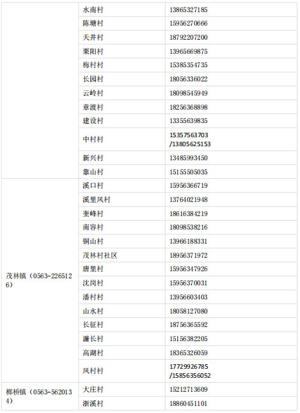
Task: Select phone number 13965669875 for 栗阳村
Action: pyautogui.click(x=188, y=51)
